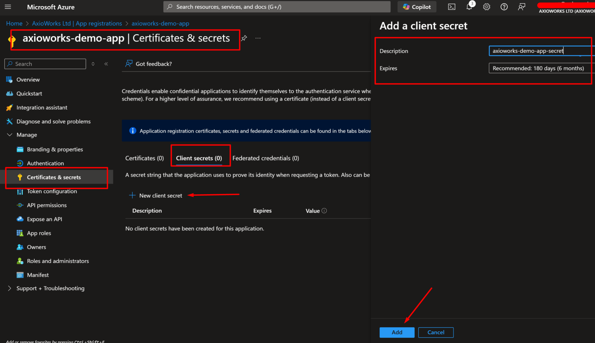Switch to the Certificates tab
Screen dimensions: 595x343
point(144,158)
